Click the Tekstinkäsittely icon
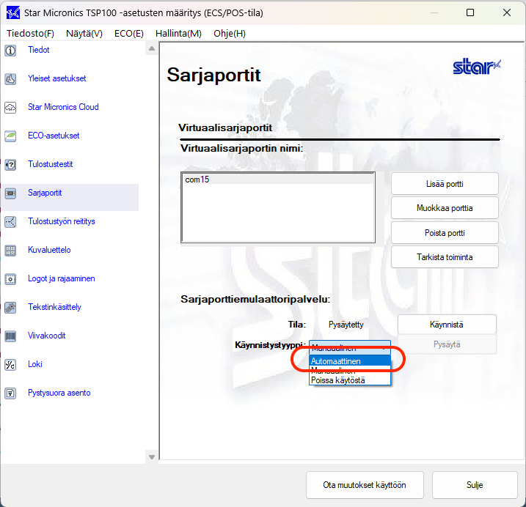The height and width of the screenshot is (507, 526). click(10, 308)
